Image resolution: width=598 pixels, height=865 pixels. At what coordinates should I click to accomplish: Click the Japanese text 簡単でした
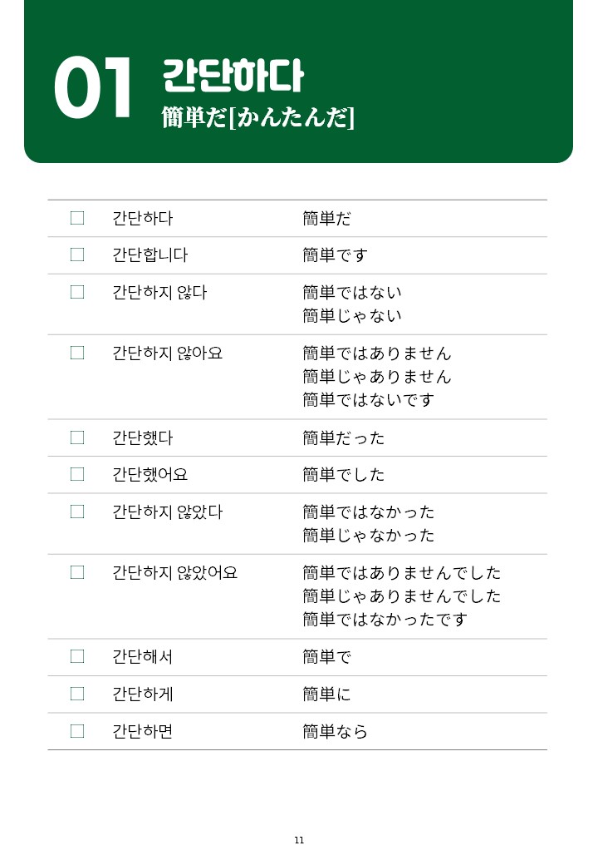tap(344, 475)
